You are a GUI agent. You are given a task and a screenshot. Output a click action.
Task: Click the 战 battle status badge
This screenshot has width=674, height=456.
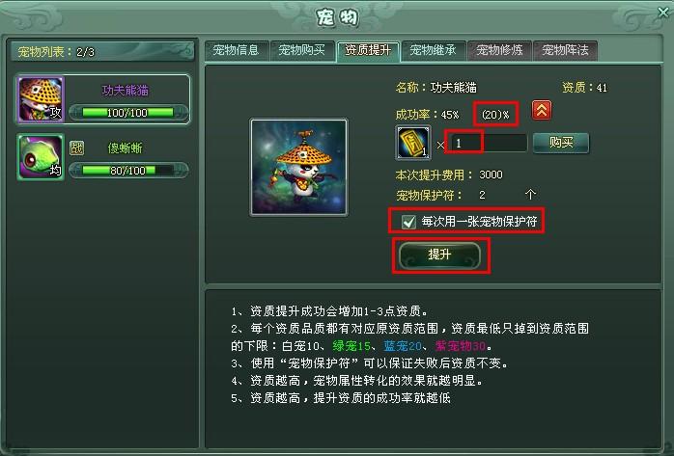76,148
